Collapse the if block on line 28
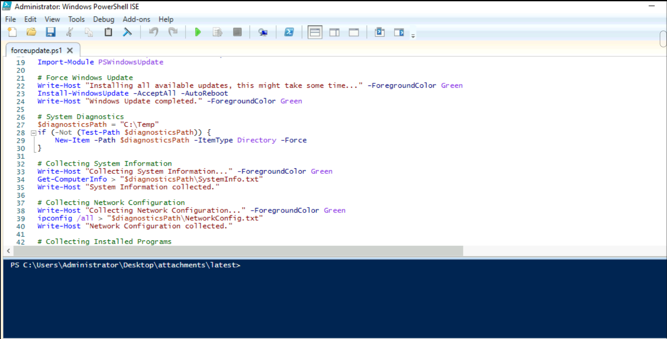Image resolution: width=667 pixels, height=339 pixels. tap(33, 132)
